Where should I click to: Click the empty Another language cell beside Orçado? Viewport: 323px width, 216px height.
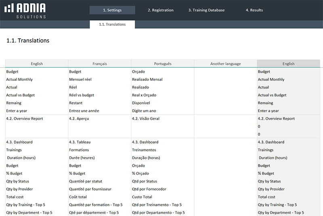click(225, 72)
